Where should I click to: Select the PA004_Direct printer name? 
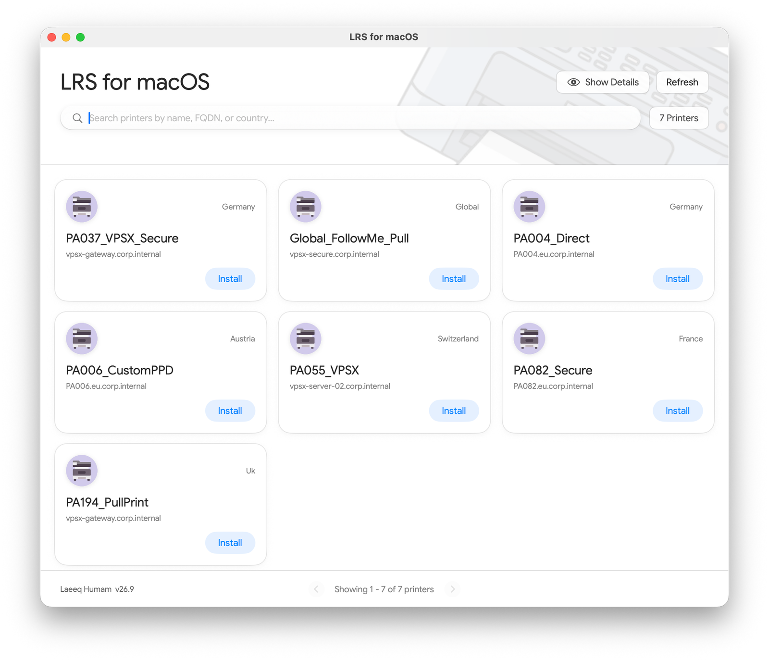click(551, 238)
